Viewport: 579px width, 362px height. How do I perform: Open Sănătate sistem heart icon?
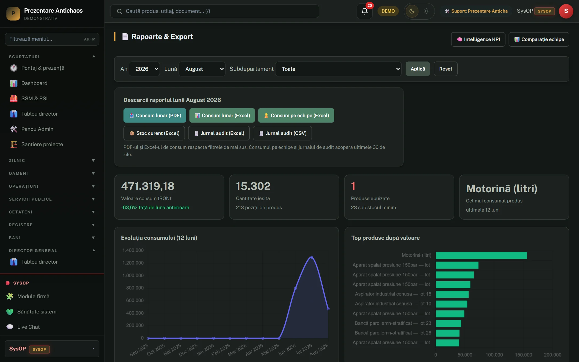pyautogui.click(x=10, y=312)
